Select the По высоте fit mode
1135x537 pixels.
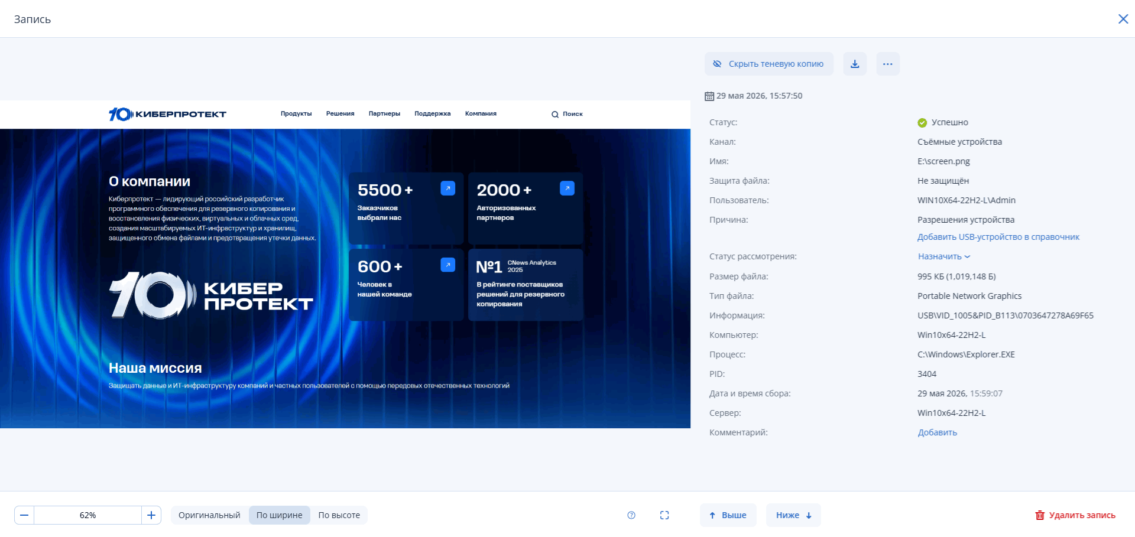(339, 515)
